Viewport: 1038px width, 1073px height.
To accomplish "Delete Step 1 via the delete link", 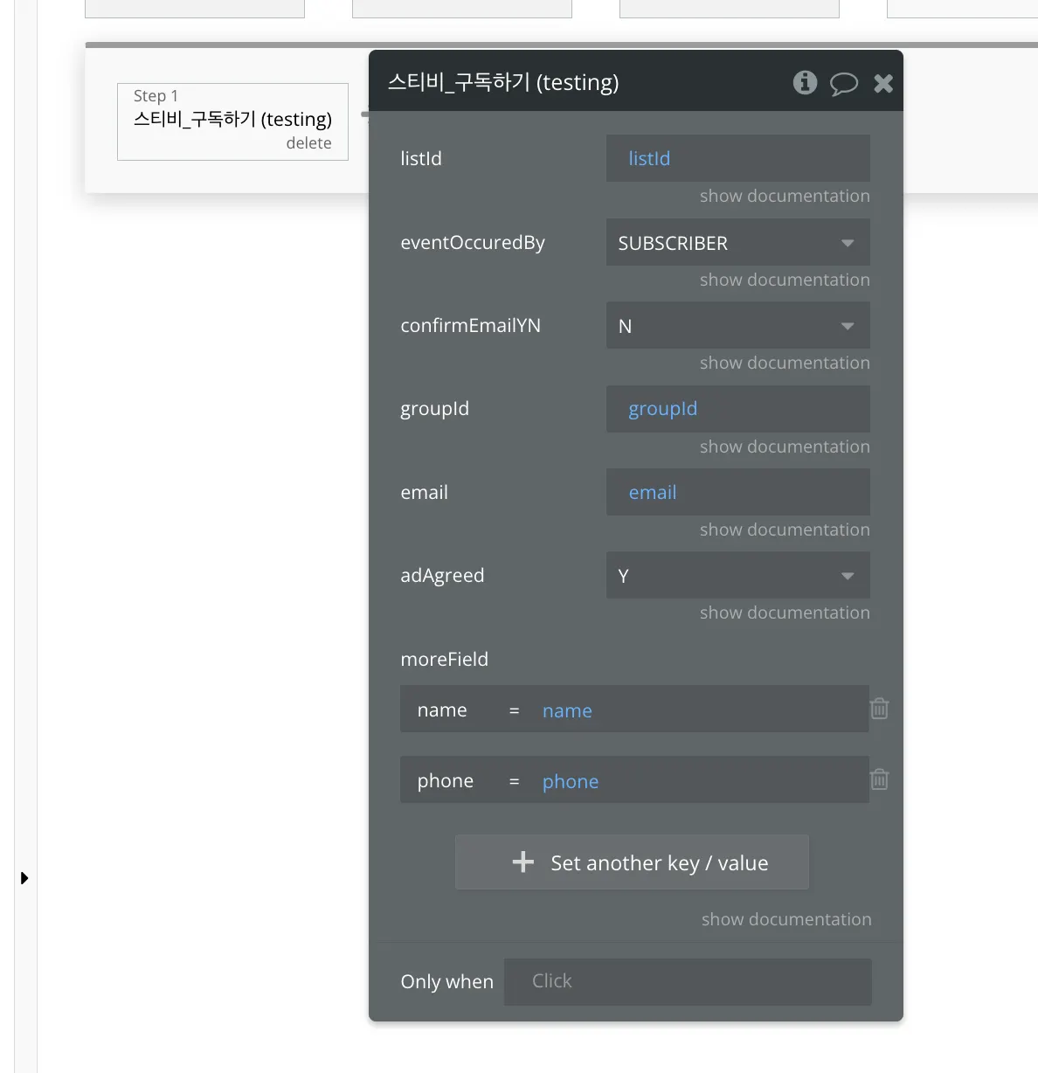I will (308, 143).
